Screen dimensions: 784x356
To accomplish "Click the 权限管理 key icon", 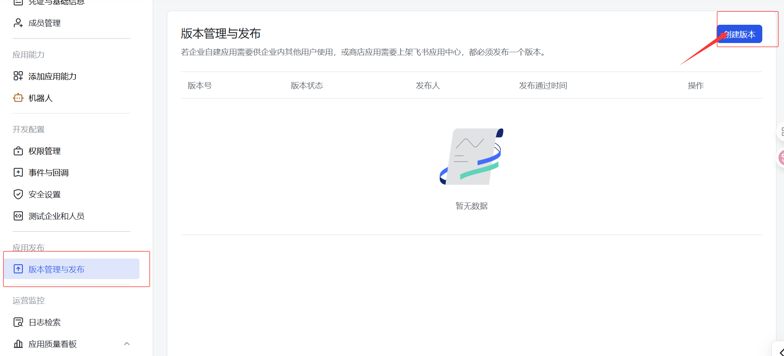I will coord(18,151).
